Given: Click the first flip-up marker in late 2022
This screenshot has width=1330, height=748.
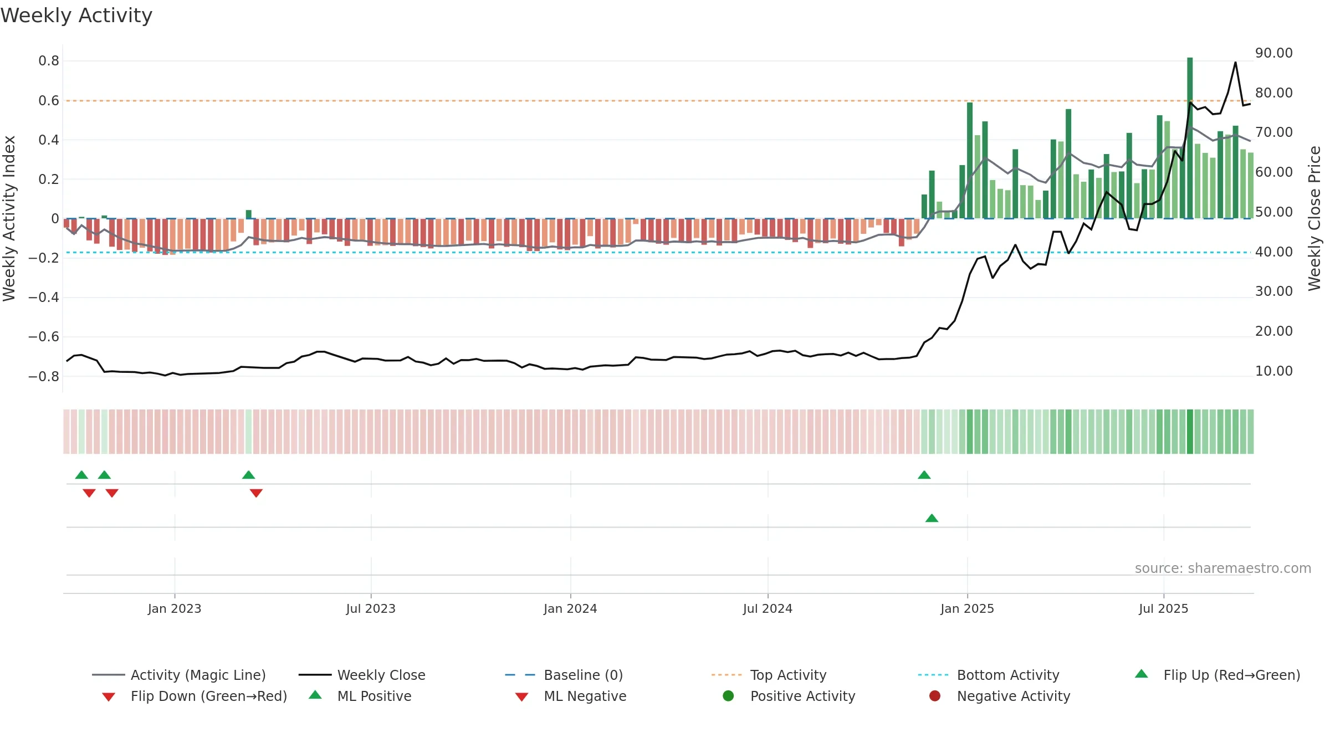Looking at the screenshot, I should [81, 475].
